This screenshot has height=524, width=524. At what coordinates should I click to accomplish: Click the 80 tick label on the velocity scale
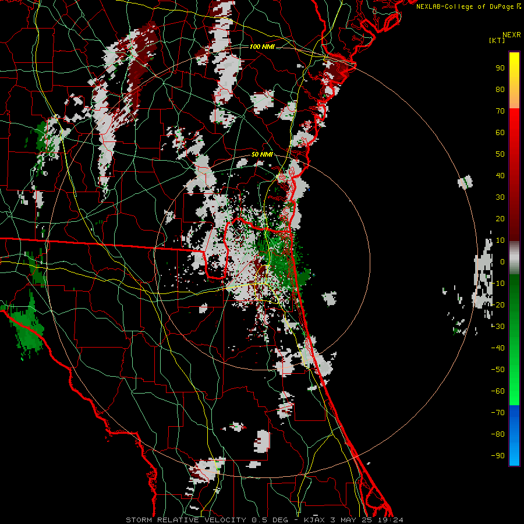click(500, 90)
